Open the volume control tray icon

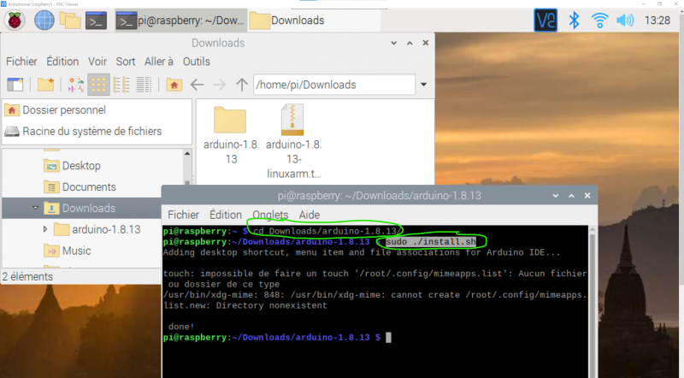coord(625,20)
